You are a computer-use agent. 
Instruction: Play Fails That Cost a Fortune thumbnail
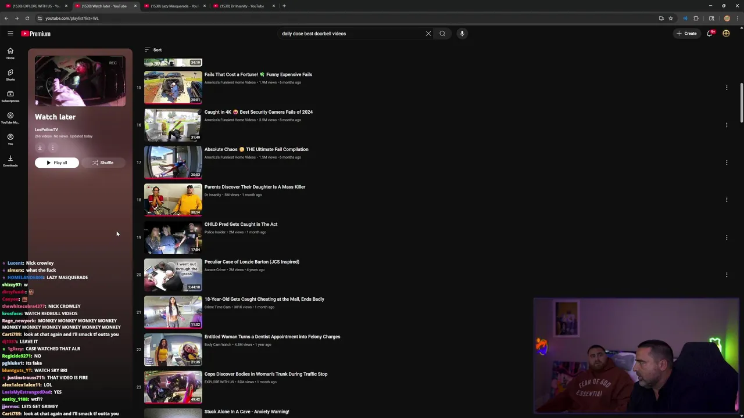(x=173, y=87)
